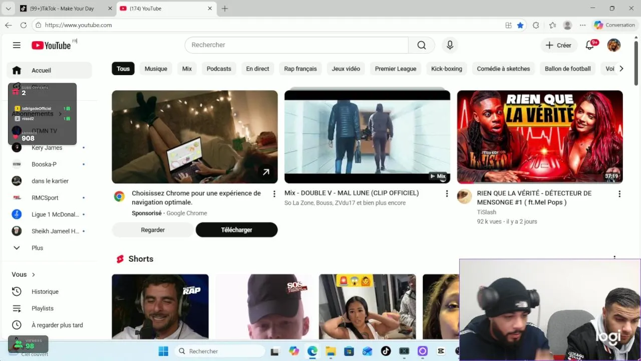
Task: Click the Regarder button
Action: coord(153,230)
